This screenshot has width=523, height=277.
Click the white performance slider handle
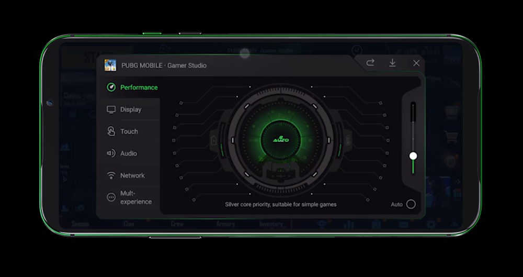[x=413, y=156]
